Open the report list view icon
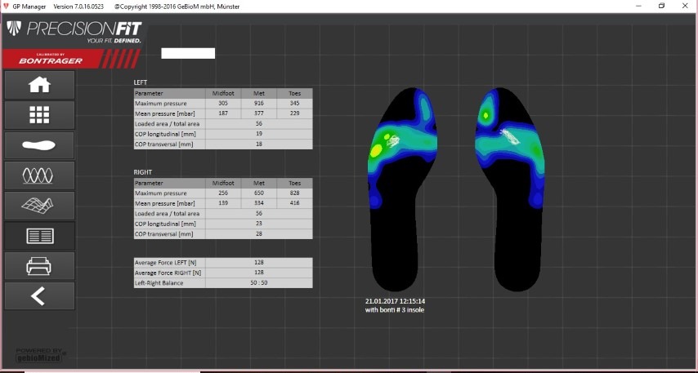698x373 pixels. 39,236
